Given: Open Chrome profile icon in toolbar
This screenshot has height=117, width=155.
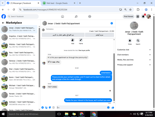Looking at the screenshot, I should pos(146,10).
